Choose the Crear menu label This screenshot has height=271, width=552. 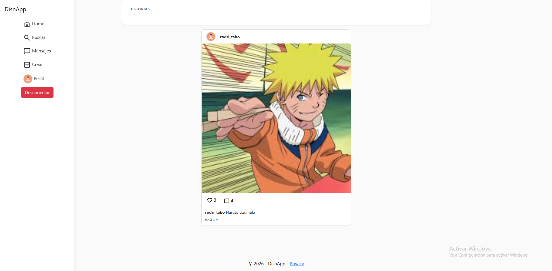point(37,65)
